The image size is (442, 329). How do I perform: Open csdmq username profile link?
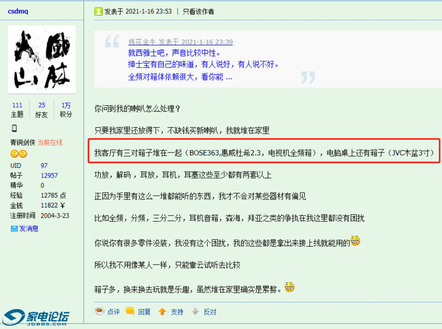tap(18, 11)
